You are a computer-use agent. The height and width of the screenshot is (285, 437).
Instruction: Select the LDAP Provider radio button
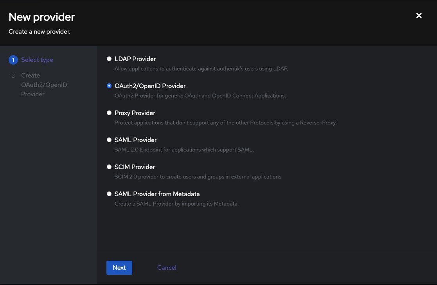(109, 58)
